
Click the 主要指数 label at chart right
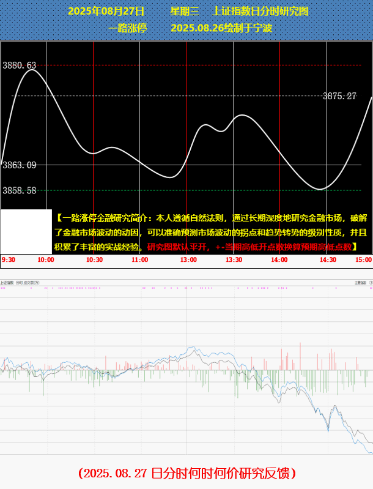coord(361,283)
